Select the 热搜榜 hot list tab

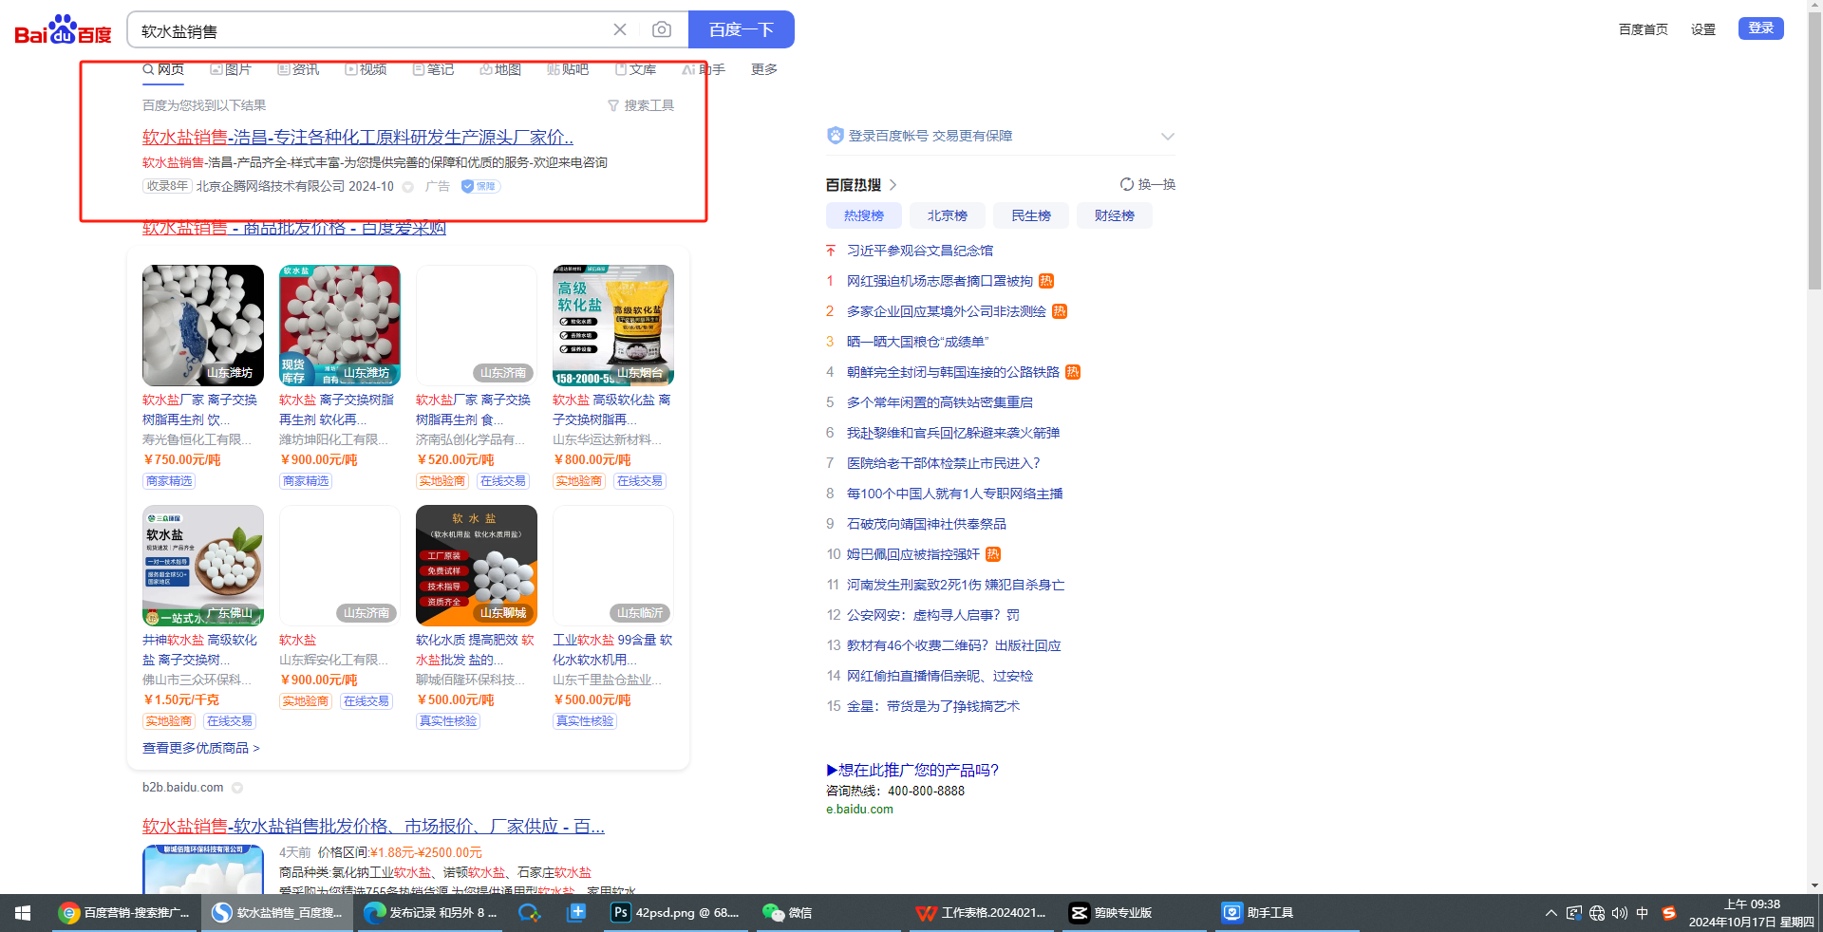tap(864, 215)
